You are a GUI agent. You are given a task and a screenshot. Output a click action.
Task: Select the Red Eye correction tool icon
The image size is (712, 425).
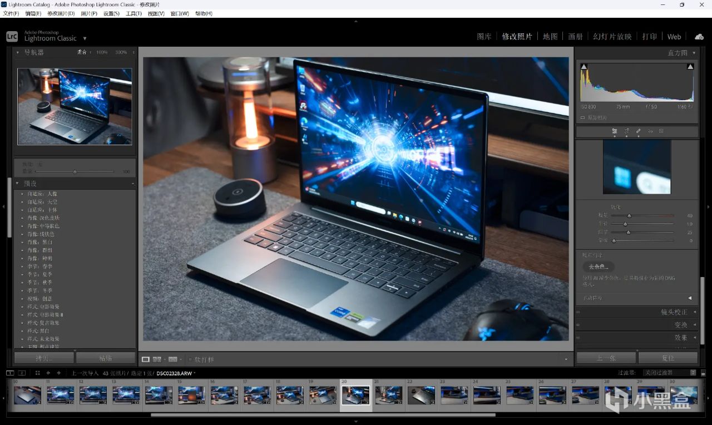[x=650, y=131]
